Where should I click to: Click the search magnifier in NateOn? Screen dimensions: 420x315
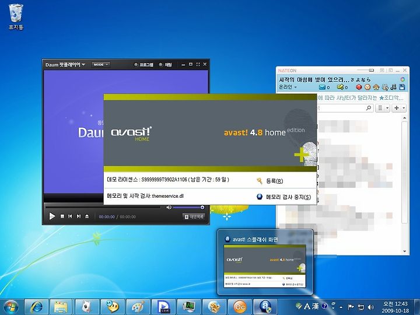coord(369,108)
